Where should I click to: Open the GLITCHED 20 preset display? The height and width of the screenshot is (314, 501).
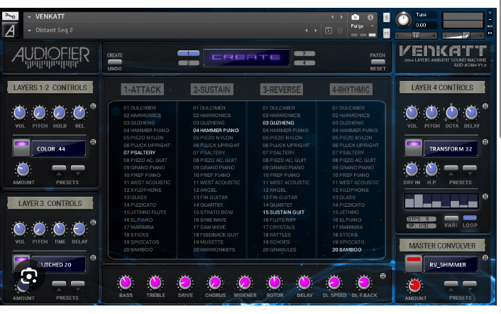[x=58, y=264]
